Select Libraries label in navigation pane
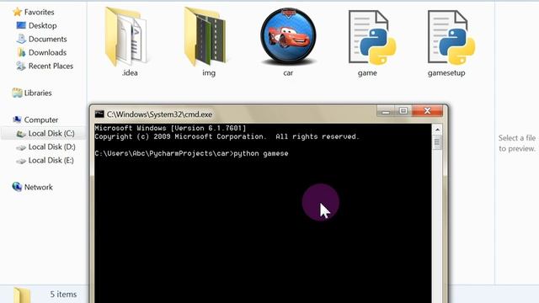539x303 pixels. 38,93
